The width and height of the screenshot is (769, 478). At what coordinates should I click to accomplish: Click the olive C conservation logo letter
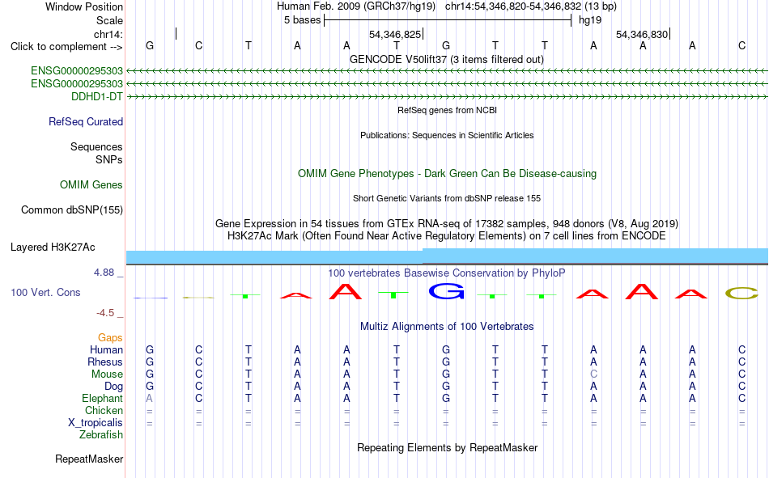[x=741, y=293]
